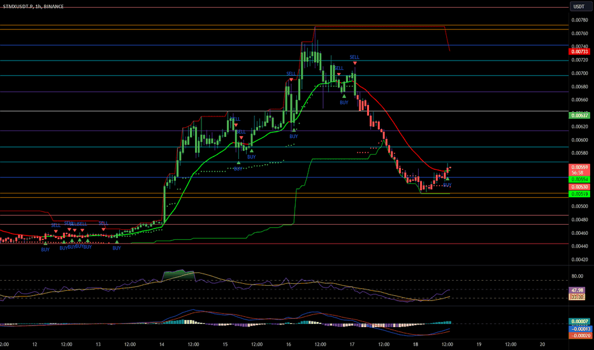Click date 20 on time axis

pos(542,344)
